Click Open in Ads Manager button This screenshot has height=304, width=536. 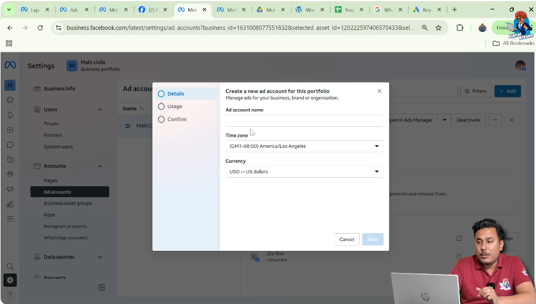(414, 120)
